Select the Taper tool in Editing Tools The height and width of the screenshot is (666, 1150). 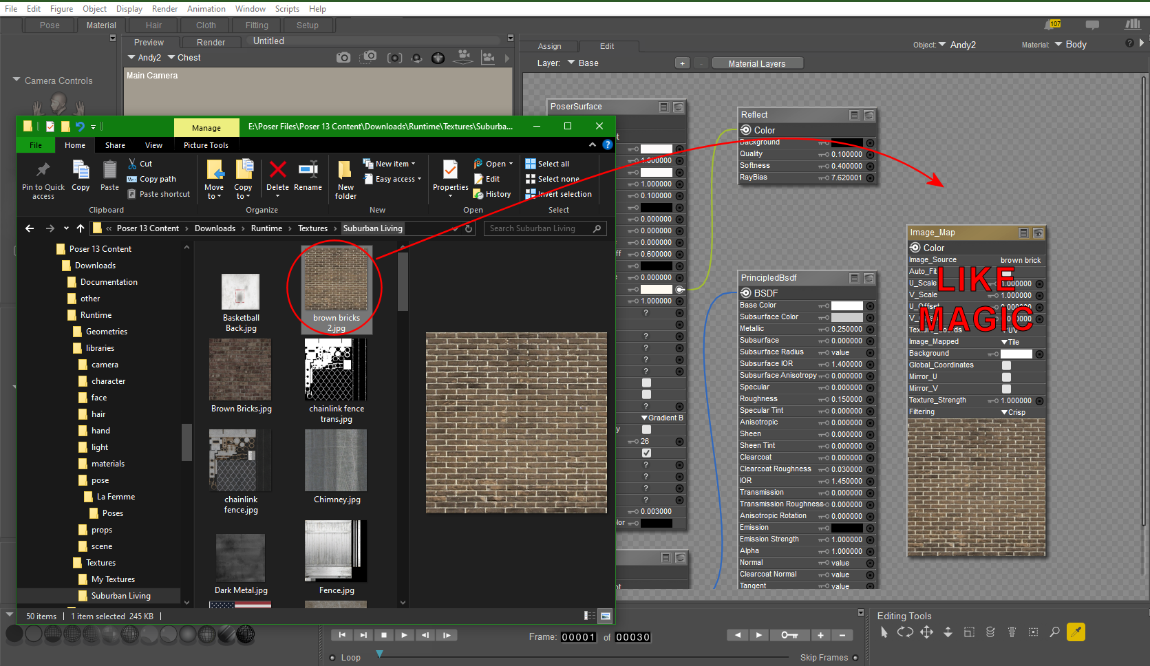tap(1012, 632)
